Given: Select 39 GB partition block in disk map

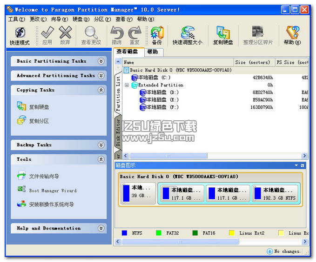Looking at the screenshot, I should click(138, 193).
